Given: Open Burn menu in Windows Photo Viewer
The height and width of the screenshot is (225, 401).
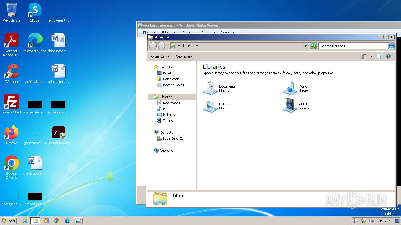Looking at the screenshot, I should click(x=208, y=32).
